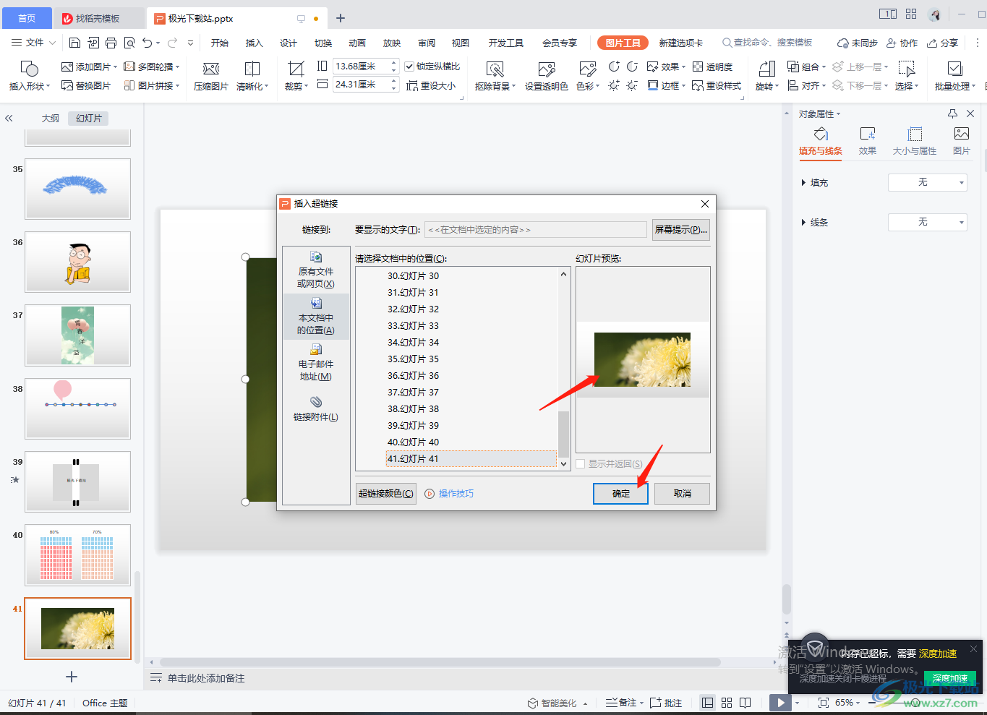The image size is (987, 715).
Task: Click OK (确定) in hyperlink dialog
Action: click(620, 493)
